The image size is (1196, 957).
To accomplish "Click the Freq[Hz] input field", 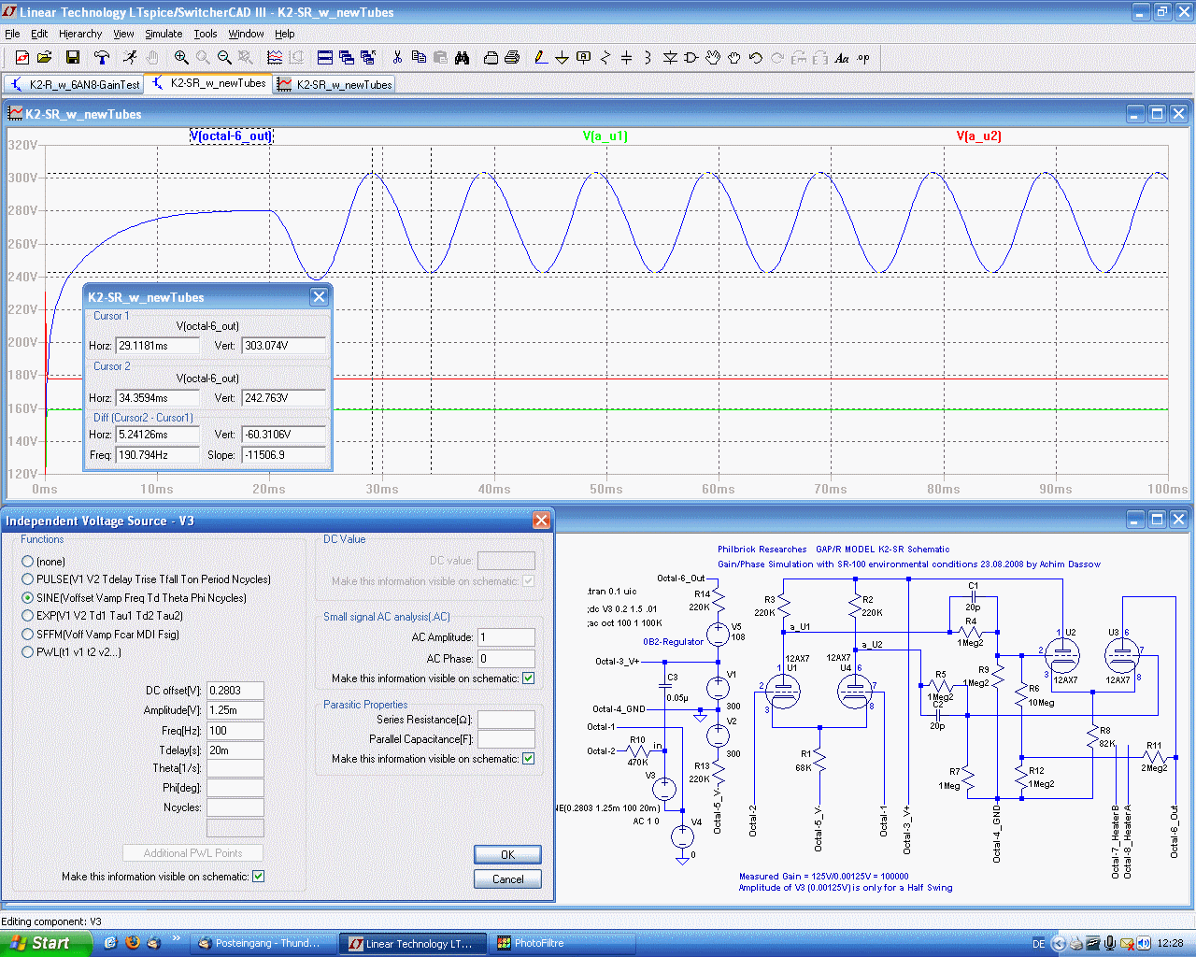I will 235,730.
